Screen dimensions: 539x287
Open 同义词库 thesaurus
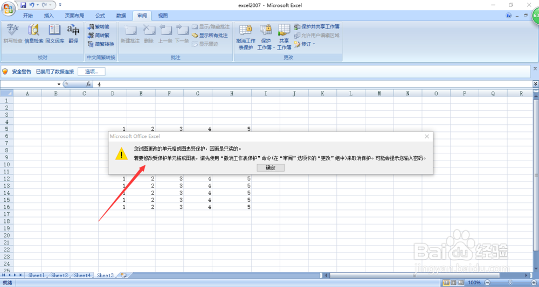54,33
